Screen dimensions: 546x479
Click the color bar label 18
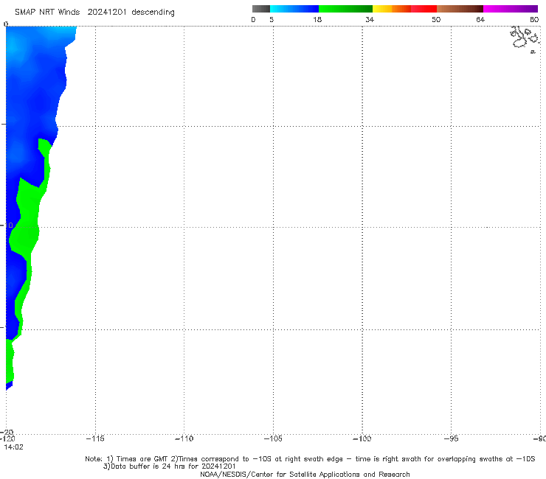click(317, 20)
